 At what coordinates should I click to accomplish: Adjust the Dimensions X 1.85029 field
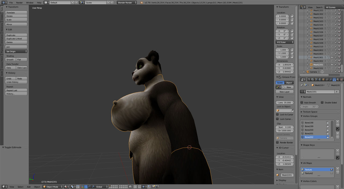pos(285,65)
